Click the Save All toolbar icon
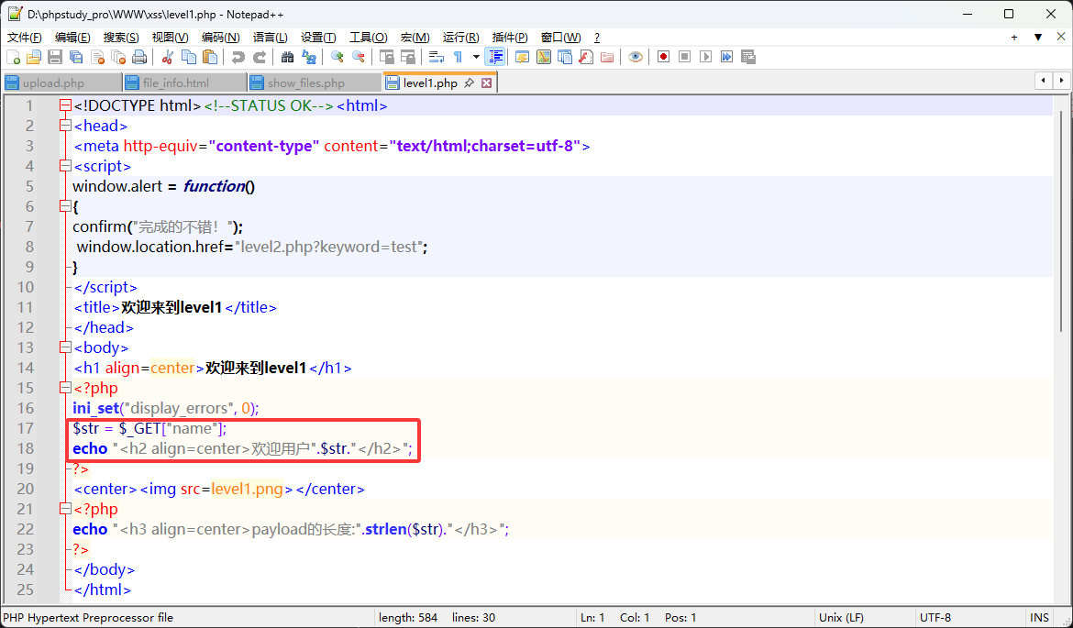This screenshot has height=628, width=1073. [x=76, y=57]
